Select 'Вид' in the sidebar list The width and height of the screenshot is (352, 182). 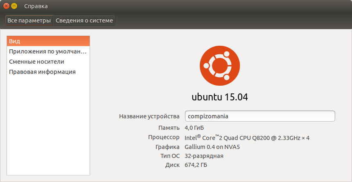(48, 41)
